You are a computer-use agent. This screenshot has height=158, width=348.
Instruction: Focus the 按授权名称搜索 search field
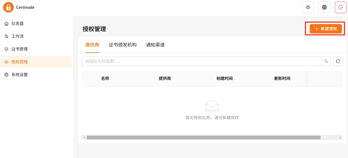click(x=201, y=61)
